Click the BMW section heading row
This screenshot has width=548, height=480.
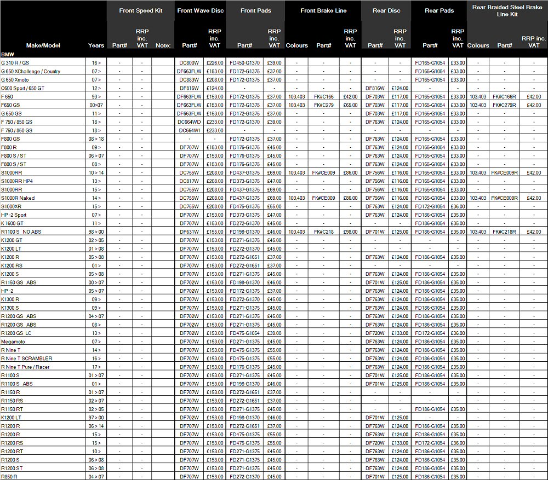(274, 54)
